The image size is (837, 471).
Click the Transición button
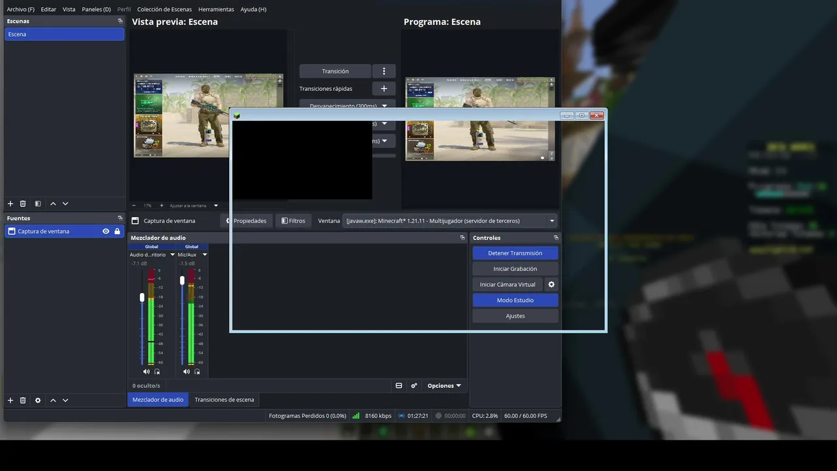(x=335, y=71)
